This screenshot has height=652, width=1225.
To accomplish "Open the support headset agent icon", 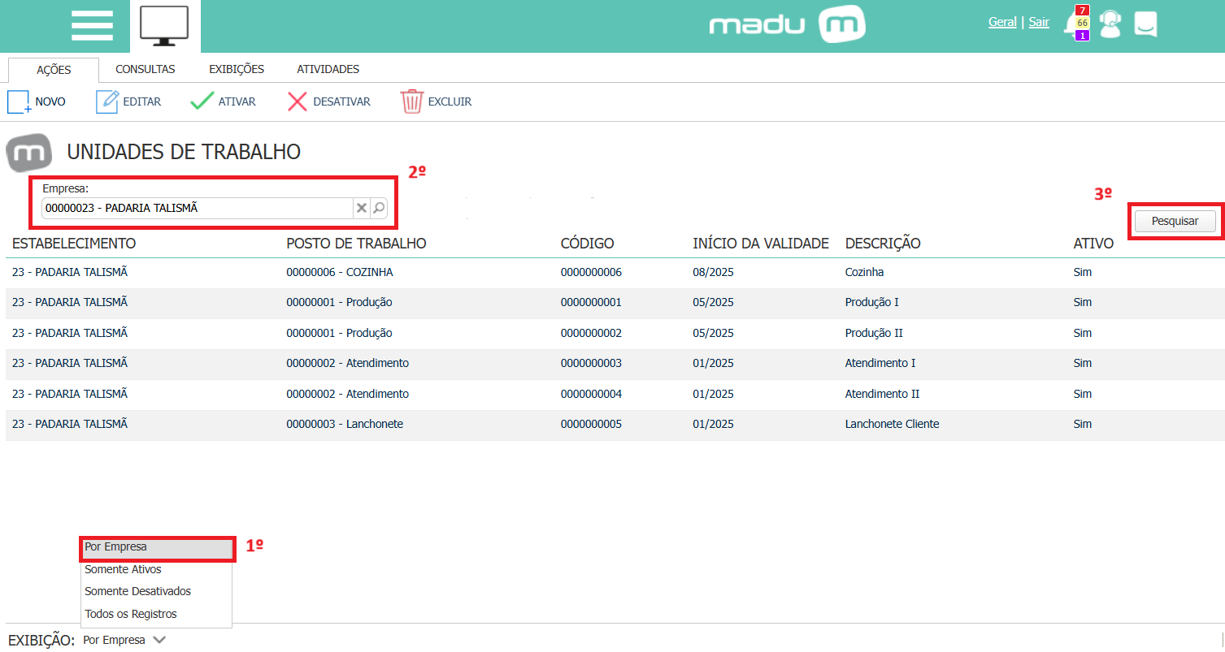I will tap(1110, 24).
